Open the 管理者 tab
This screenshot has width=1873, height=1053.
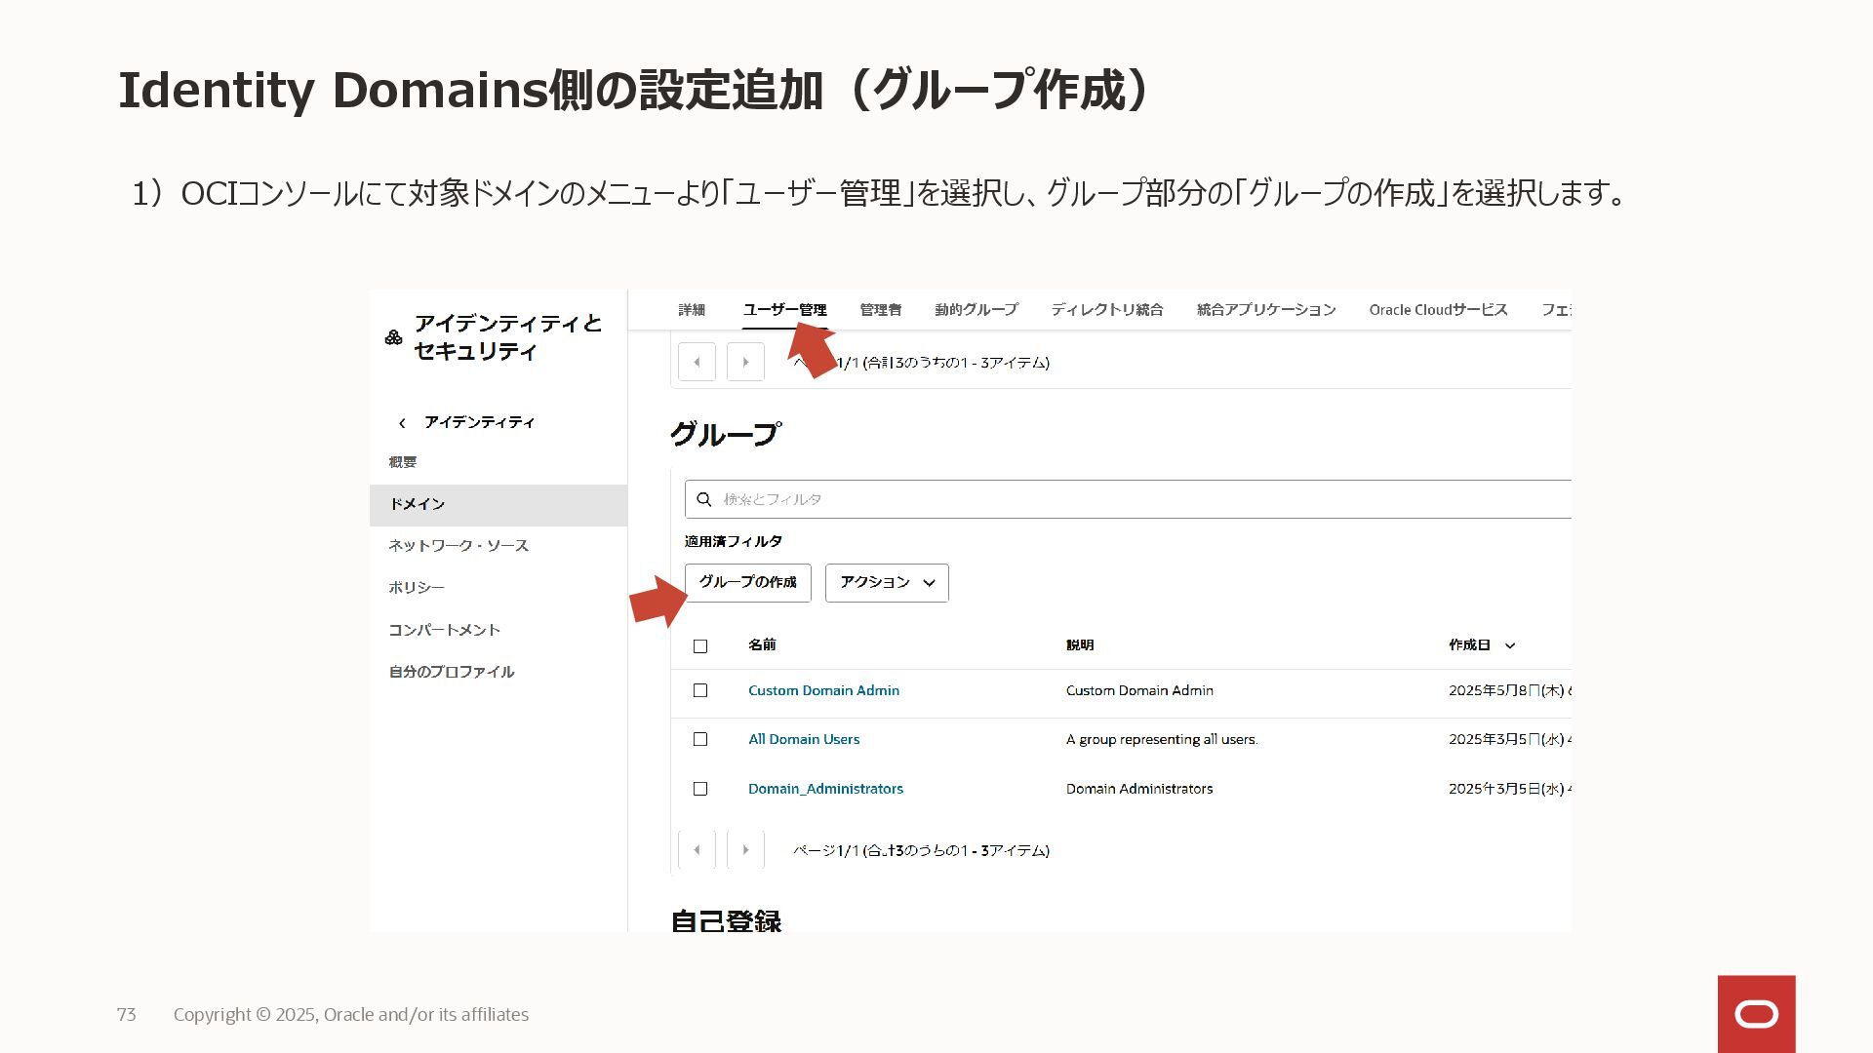[x=881, y=310]
